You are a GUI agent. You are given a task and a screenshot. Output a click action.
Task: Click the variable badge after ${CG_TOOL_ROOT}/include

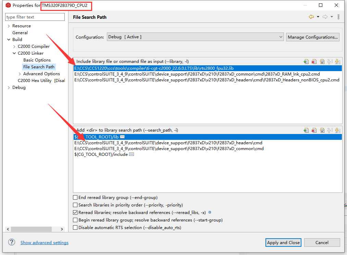(x=132, y=154)
